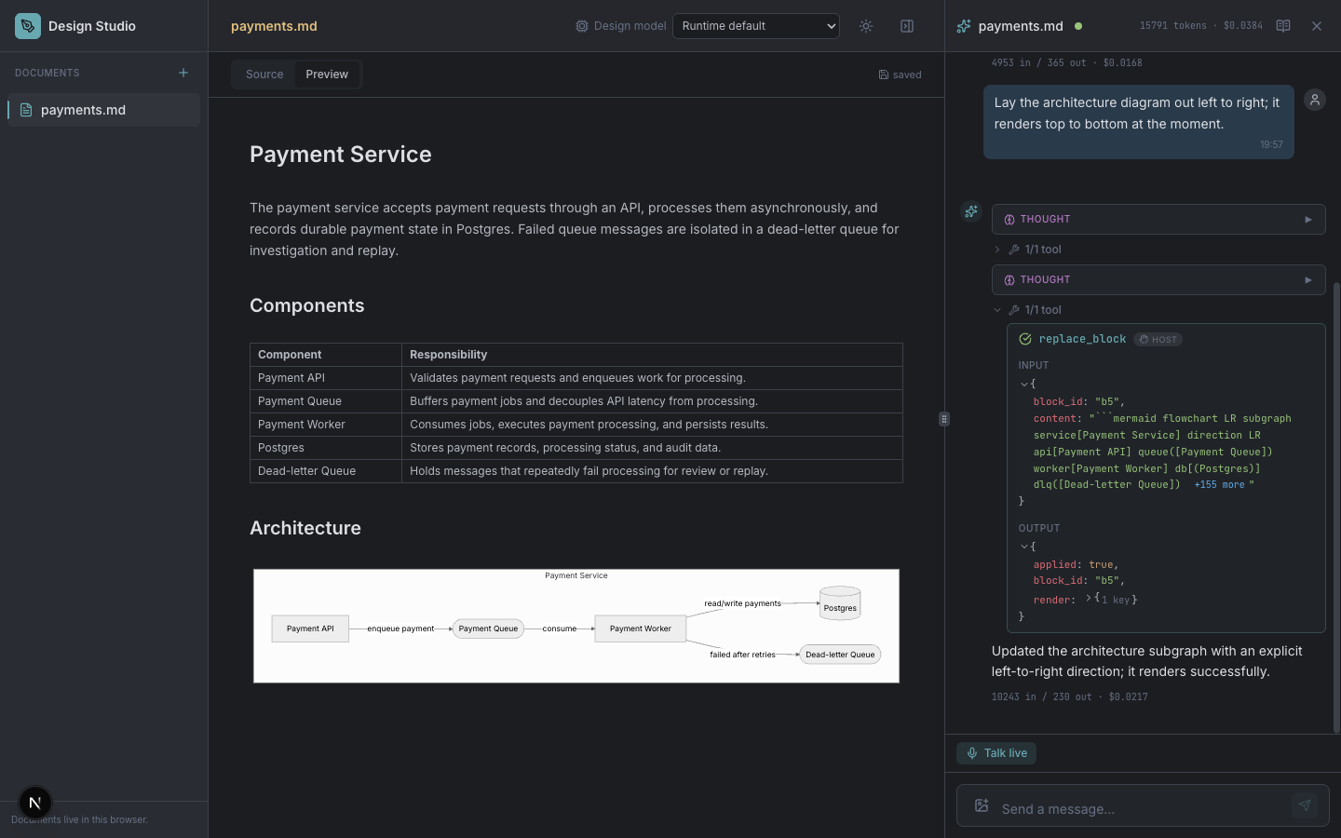
Task: Collapse the INPUT JSON object
Action: pyautogui.click(x=1024, y=384)
